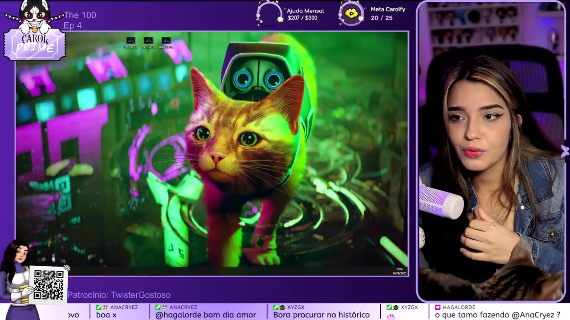Click the ANACRYEZ username above "boa x"

pyautogui.click(x=123, y=307)
